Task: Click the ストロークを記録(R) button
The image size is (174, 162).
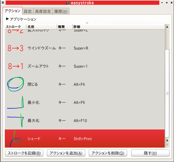Action: [24, 153]
